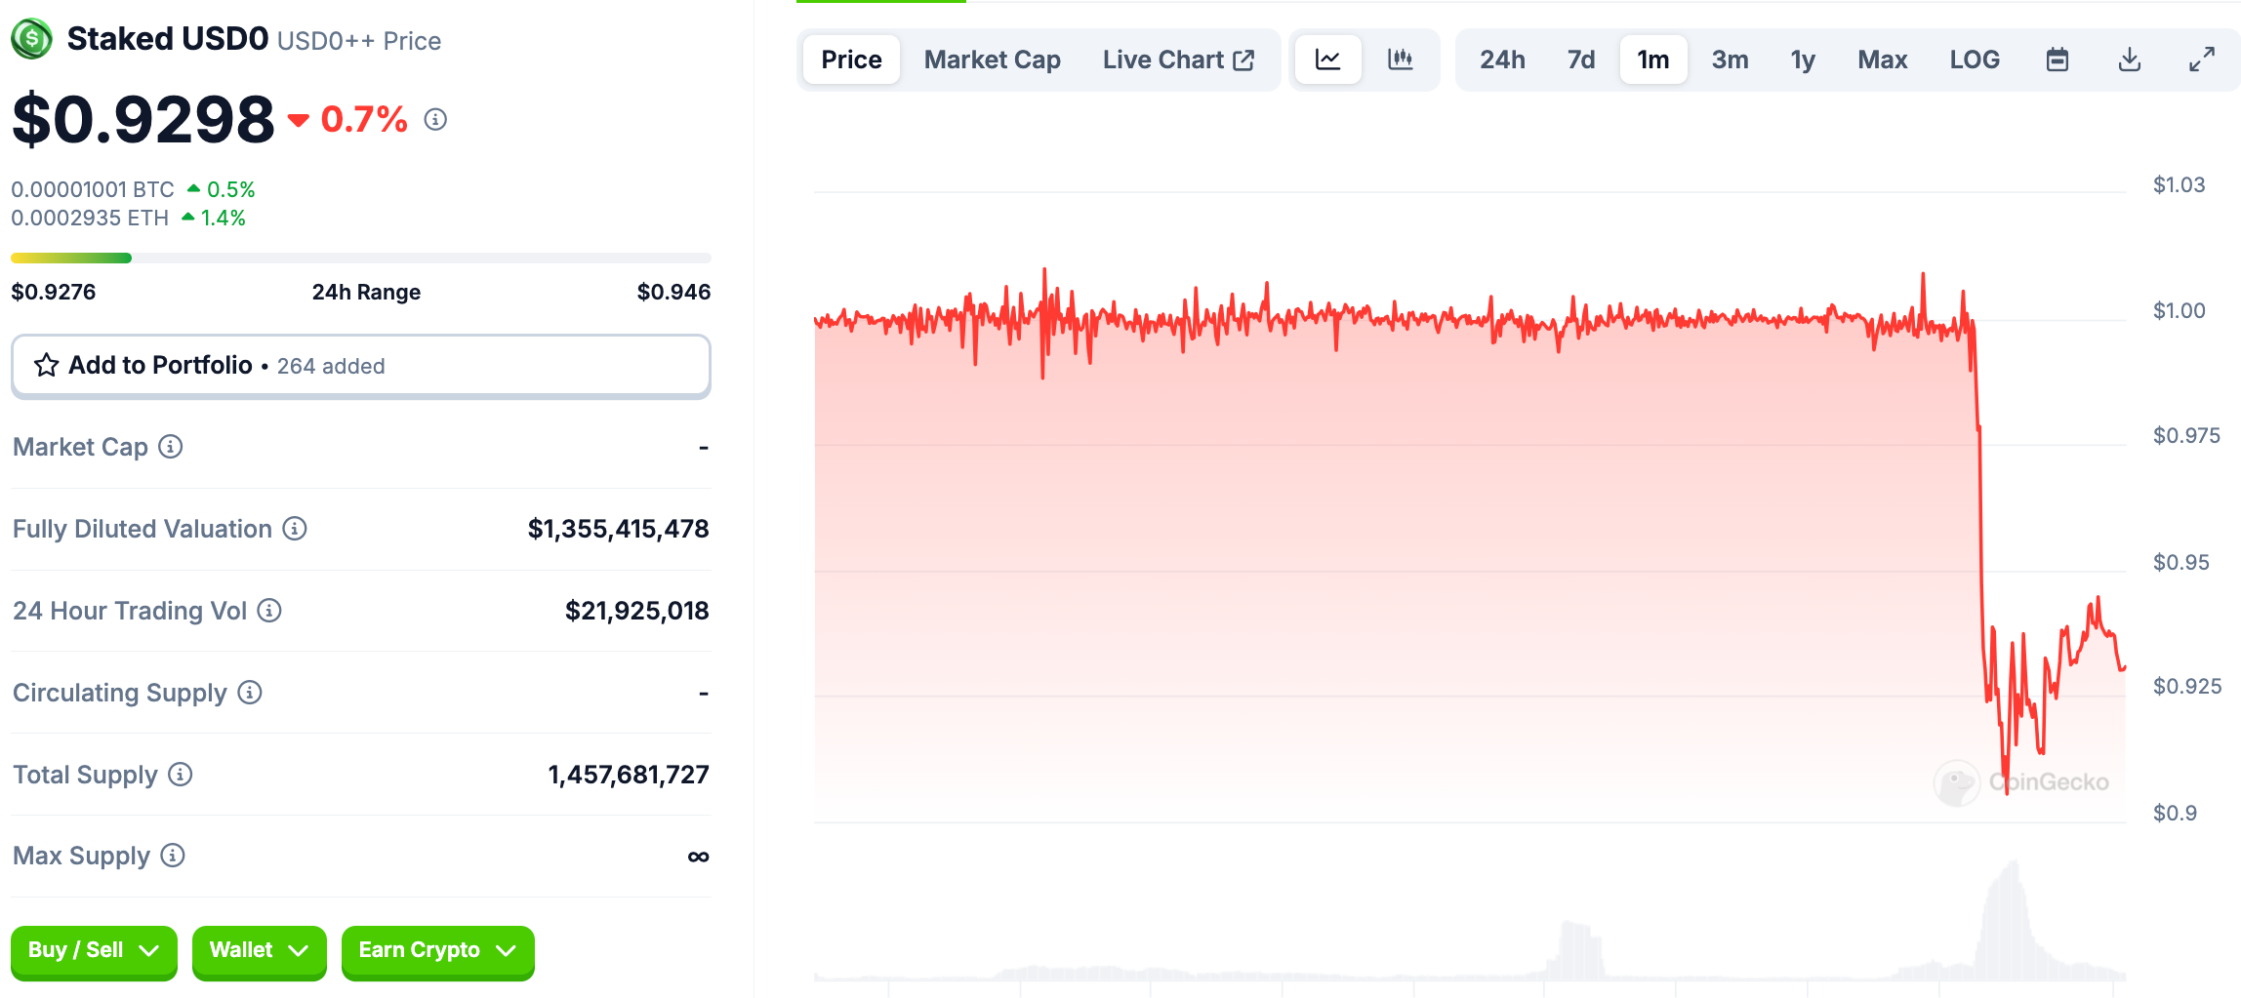This screenshot has width=2241, height=998.
Task: Click the 24h low value $0.9276
Action: [54, 292]
